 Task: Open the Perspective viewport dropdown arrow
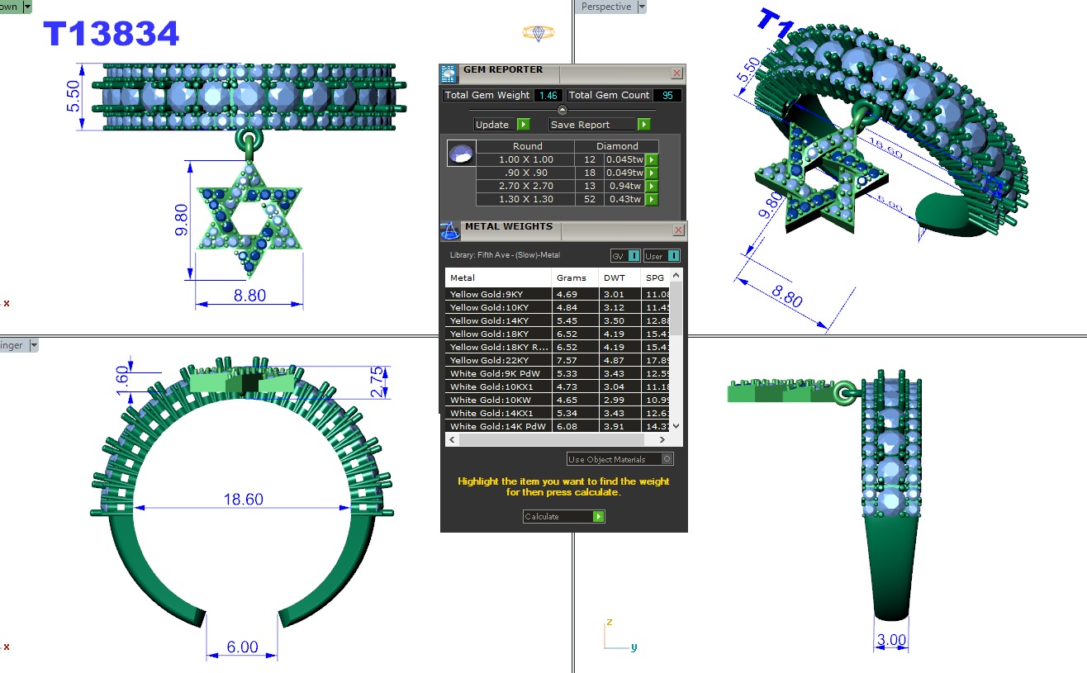pos(642,7)
